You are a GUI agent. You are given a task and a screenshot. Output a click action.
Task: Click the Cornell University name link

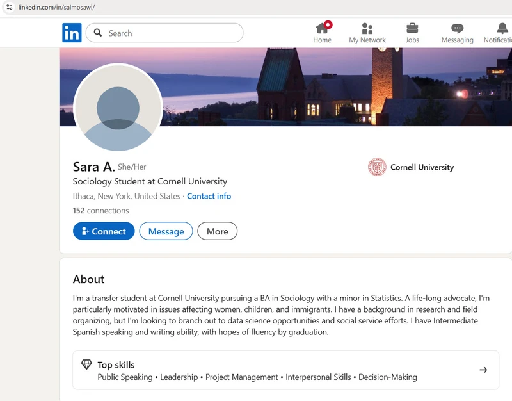tap(422, 167)
